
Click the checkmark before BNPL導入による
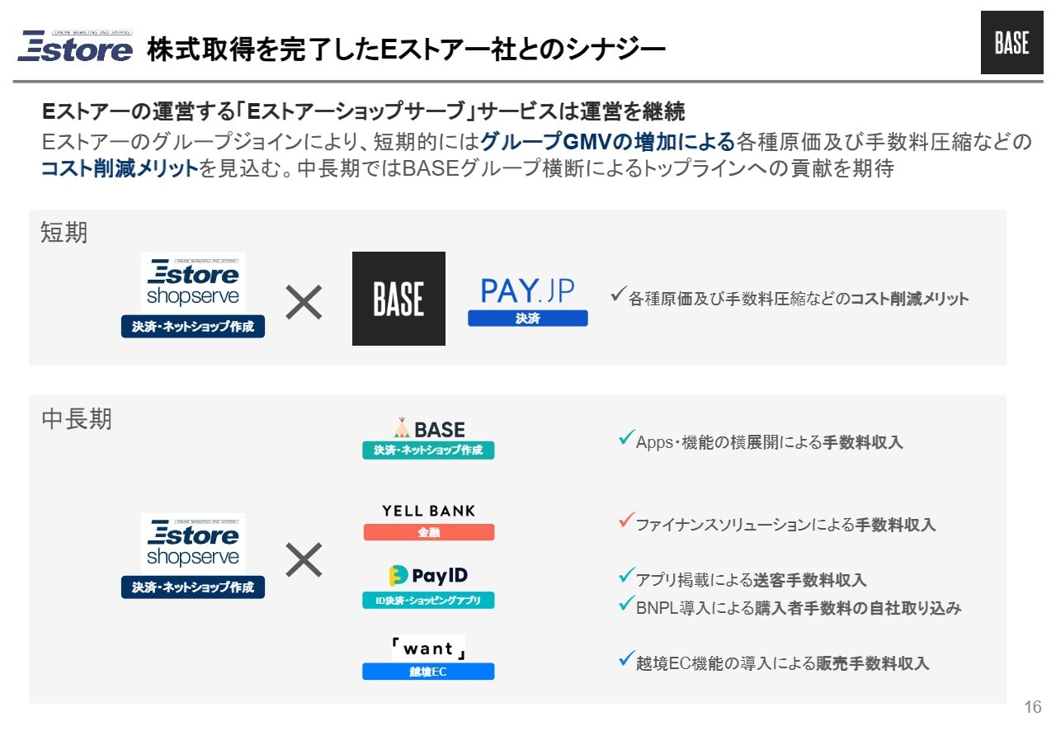point(625,605)
